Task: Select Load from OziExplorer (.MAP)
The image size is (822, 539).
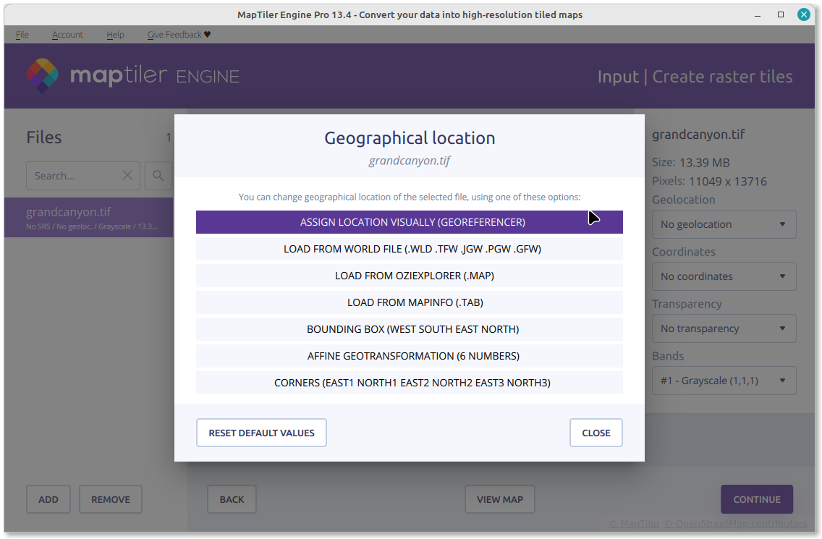Action: click(x=409, y=276)
